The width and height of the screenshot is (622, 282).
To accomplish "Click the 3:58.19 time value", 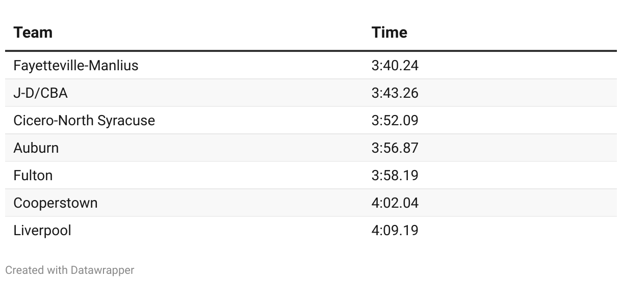I will click(x=395, y=176).
